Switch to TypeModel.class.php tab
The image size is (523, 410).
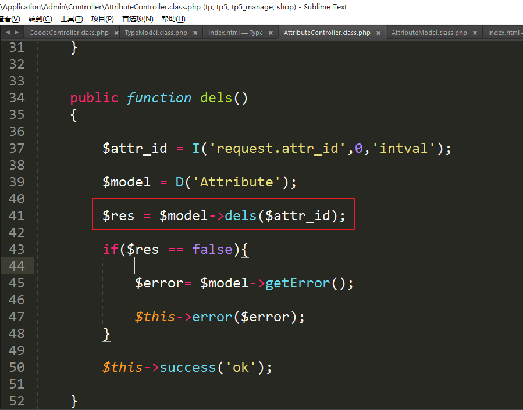pos(156,33)
